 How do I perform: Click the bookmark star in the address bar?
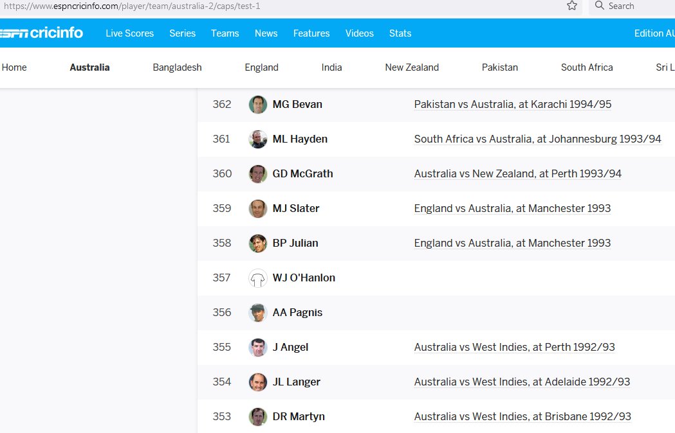pos(571,6)
